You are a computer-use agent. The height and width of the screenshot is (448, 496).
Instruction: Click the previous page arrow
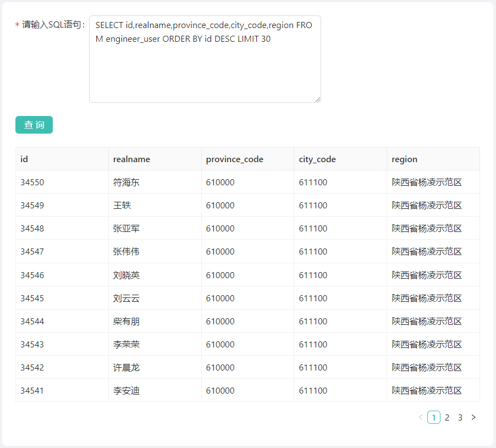coord(421,417)
